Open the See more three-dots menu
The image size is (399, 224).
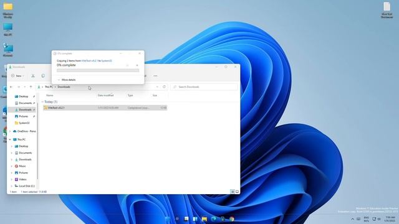click(x=155, y=76)
